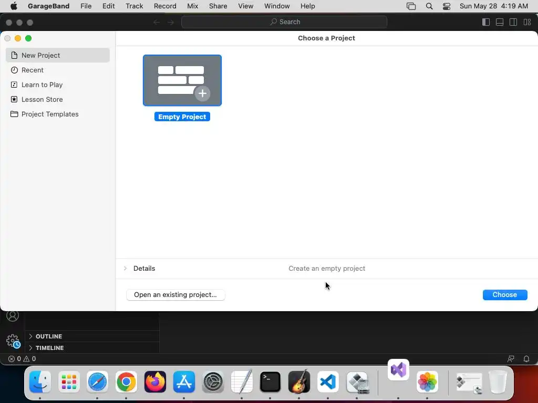Open Boot Camp Assistant from the Dock
538x403 pixels.
pos(357,382)
